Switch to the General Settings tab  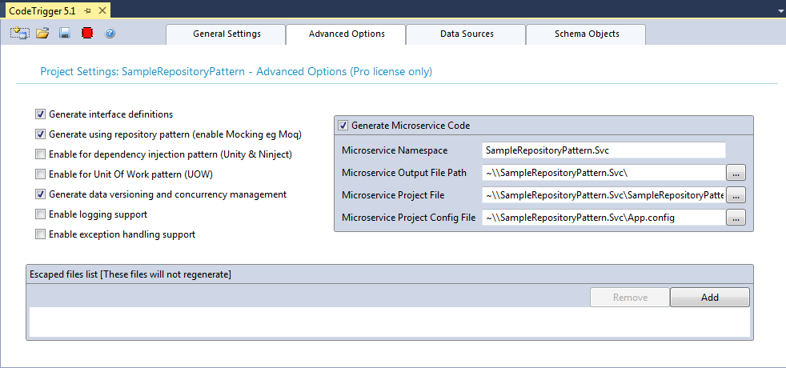click(227, 34)
